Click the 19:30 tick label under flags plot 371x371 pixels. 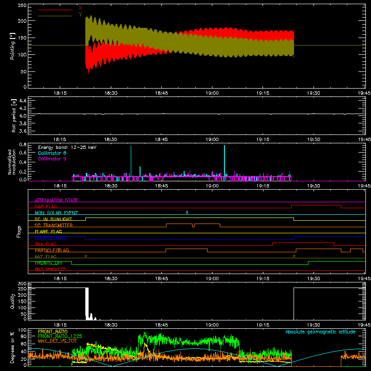pyautogui.click(x=313, y=279)
